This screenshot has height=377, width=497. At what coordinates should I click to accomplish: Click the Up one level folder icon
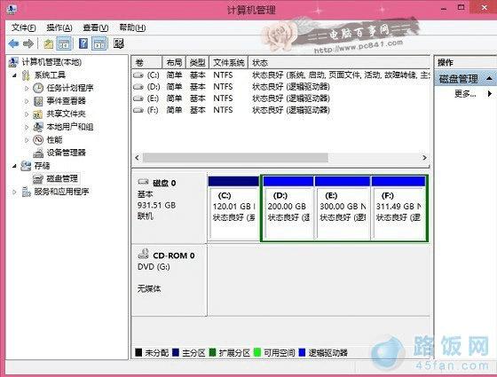49,43
